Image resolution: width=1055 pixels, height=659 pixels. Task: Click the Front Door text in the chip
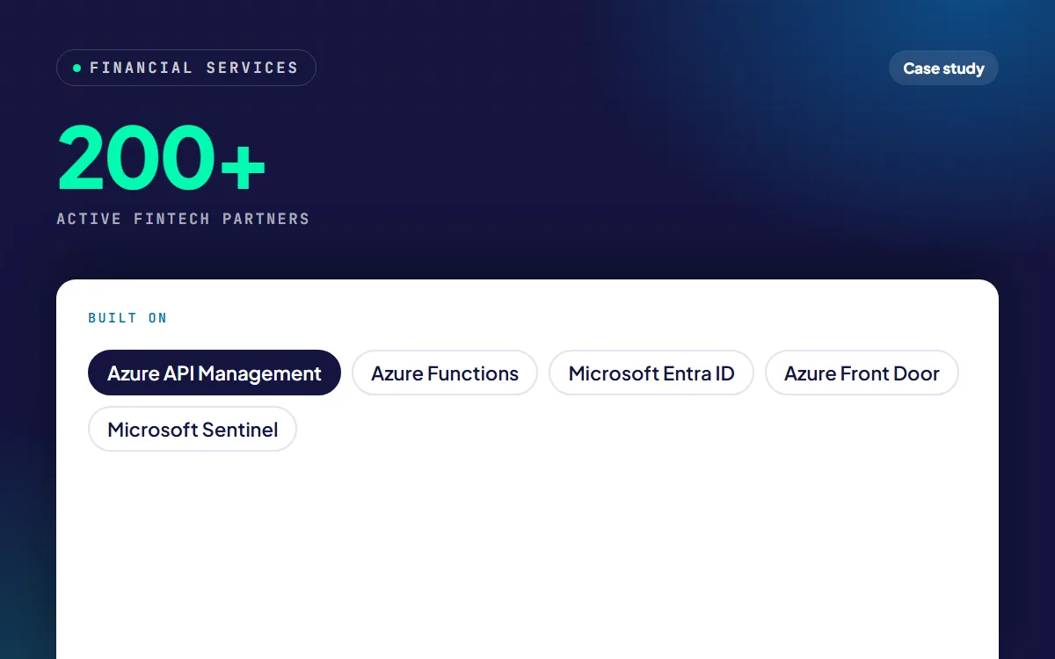(x=890, y=373)
